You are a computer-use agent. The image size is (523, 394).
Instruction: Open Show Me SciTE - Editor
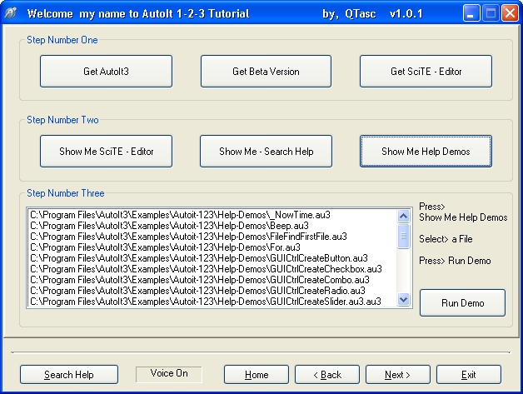click(x=106, y=151)
